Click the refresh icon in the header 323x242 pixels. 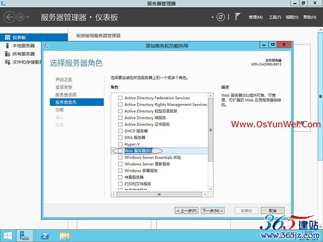(221, 17)
